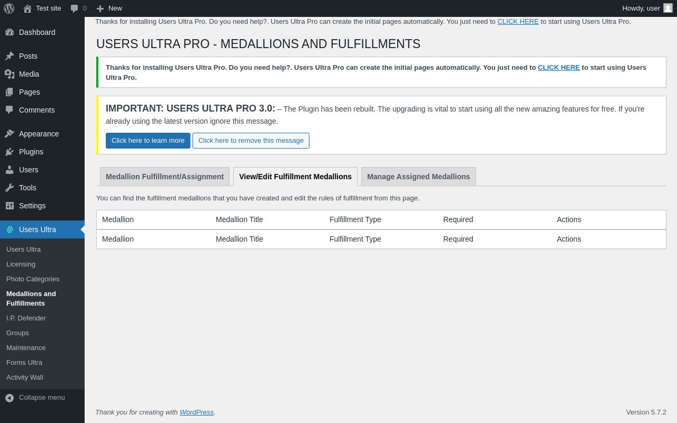677x423 pixels.
Task: Click the Tools wrench icon
Action: pyautogui.click(x=10, y=188)
